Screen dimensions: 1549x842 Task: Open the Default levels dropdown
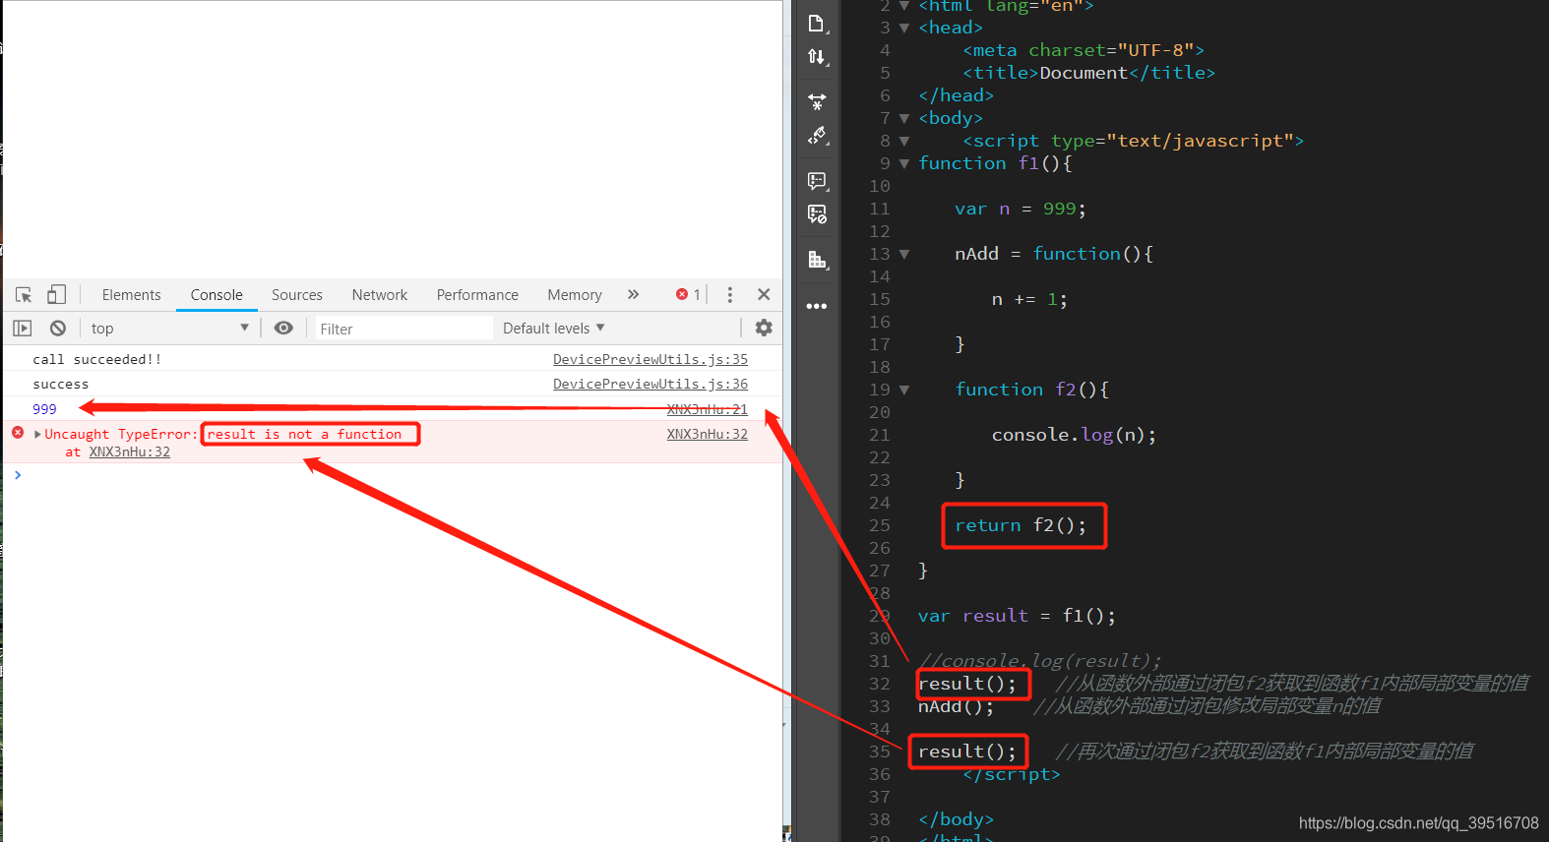point(554,329)
